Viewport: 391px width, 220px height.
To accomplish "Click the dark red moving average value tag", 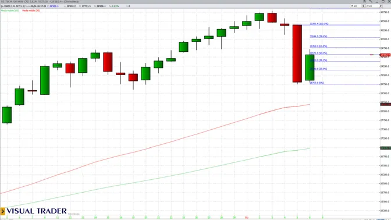I will 385,104.
